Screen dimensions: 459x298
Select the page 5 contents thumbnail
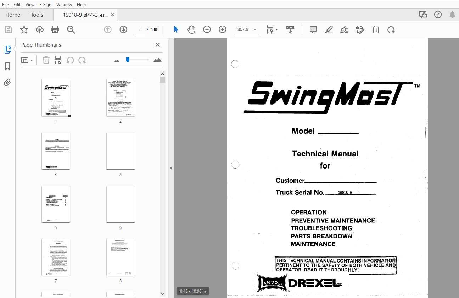pos(56,204)
